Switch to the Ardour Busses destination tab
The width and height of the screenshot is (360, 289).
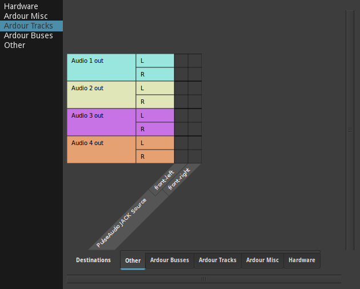[x=169, y=260]
